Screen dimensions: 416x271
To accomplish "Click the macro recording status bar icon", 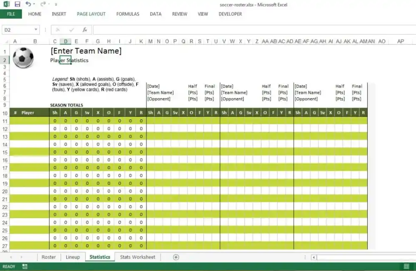I will tap(25, 266).
